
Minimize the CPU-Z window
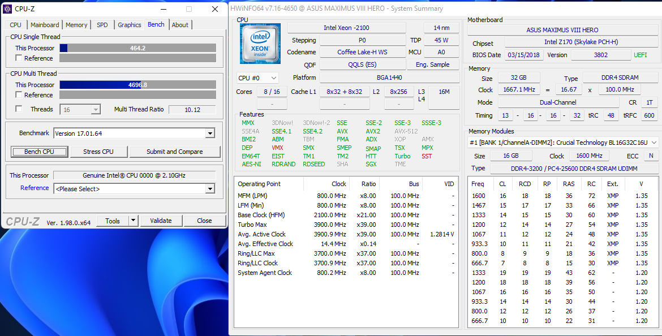click(x=163, y=9)
